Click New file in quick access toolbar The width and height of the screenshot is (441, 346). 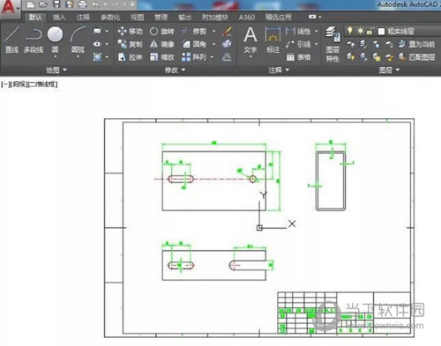click(31, 4)
